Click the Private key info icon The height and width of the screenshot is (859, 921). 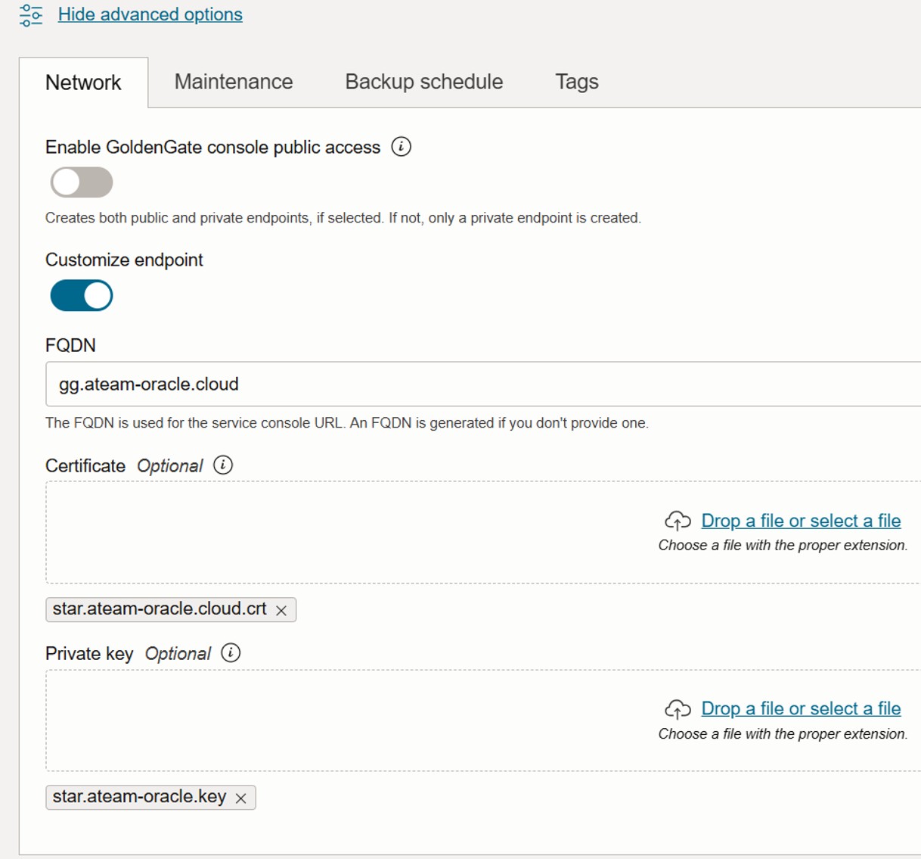click(x=231, y=652)
